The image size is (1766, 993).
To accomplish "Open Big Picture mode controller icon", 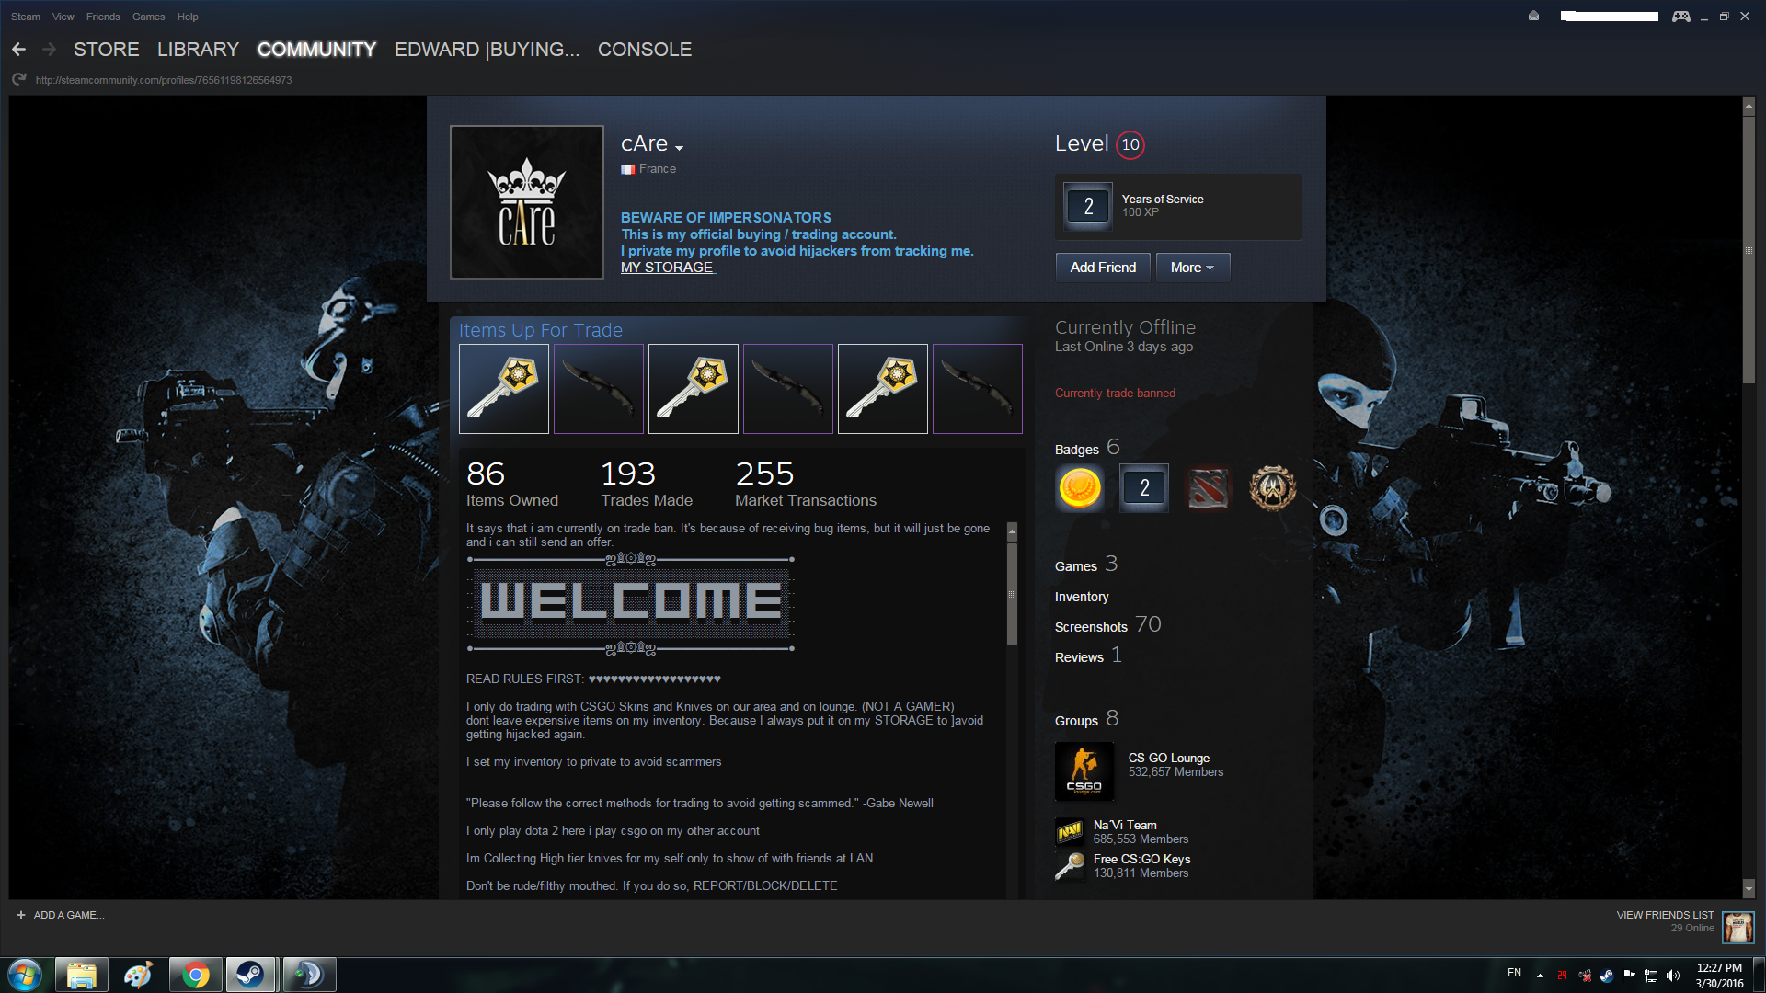I will click(x=1680, y=17).
